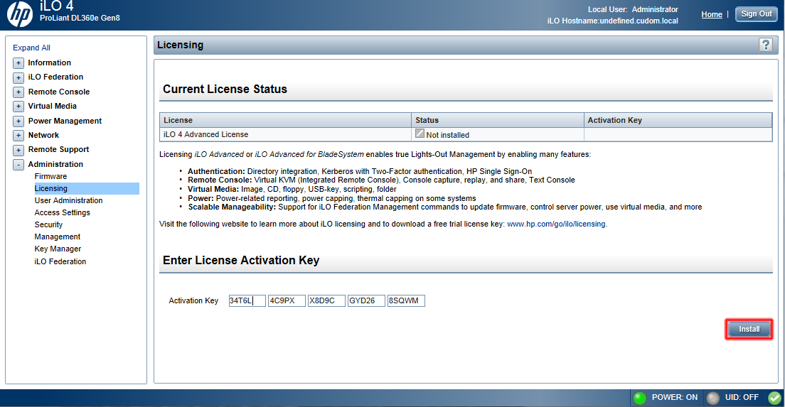
Task: Click the Information menu label
Action: [x=50, y=63]
